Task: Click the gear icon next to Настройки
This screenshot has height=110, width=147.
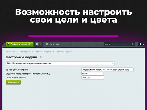Action: tap(47, 44)
